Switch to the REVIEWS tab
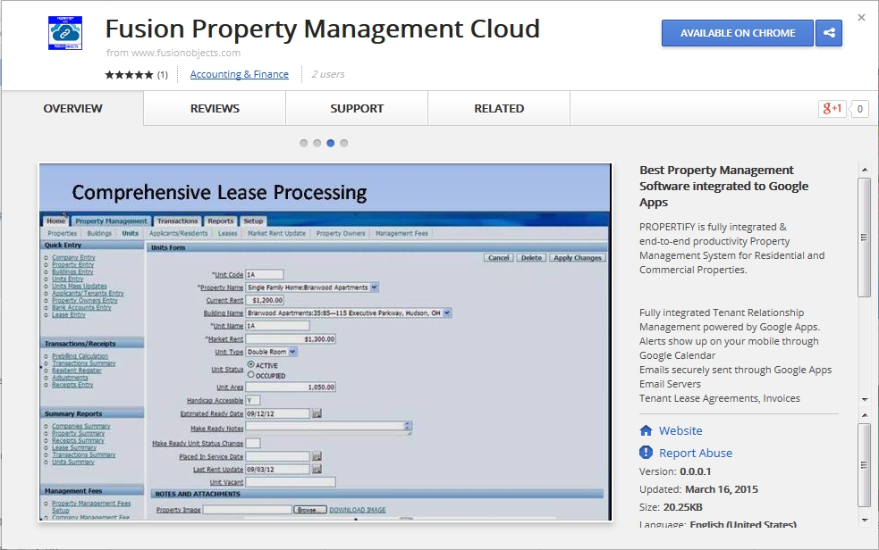 (215, 109)
